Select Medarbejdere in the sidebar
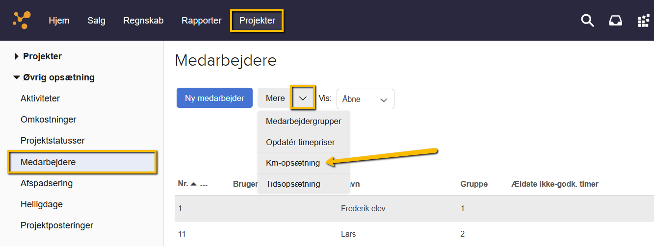654x246 pixels. 48,162
